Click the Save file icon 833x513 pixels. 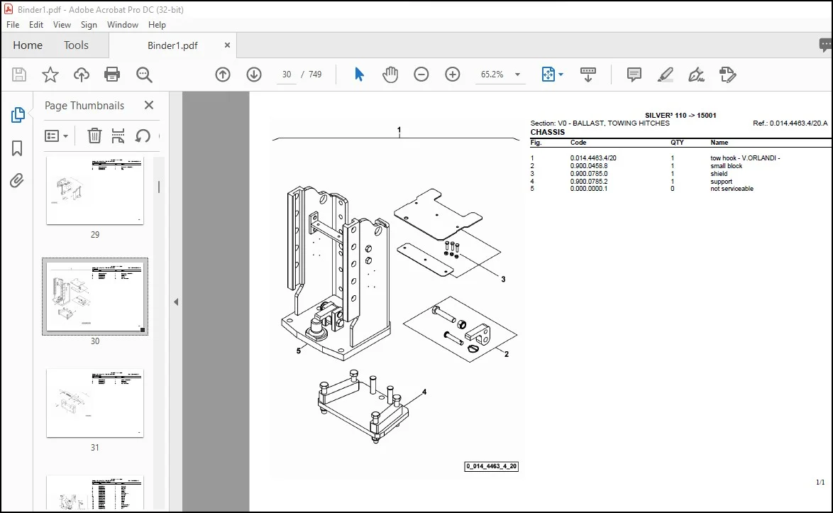coord(19,75)
